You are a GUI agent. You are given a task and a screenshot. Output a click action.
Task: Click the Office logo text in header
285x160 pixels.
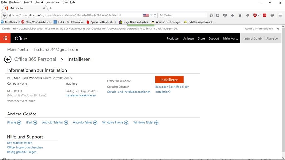click(x=21, y=38)
